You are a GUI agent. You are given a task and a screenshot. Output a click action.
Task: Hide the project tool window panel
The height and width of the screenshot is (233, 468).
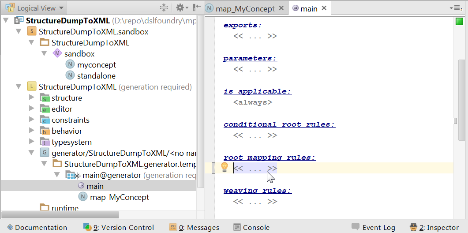click(197, 8)
